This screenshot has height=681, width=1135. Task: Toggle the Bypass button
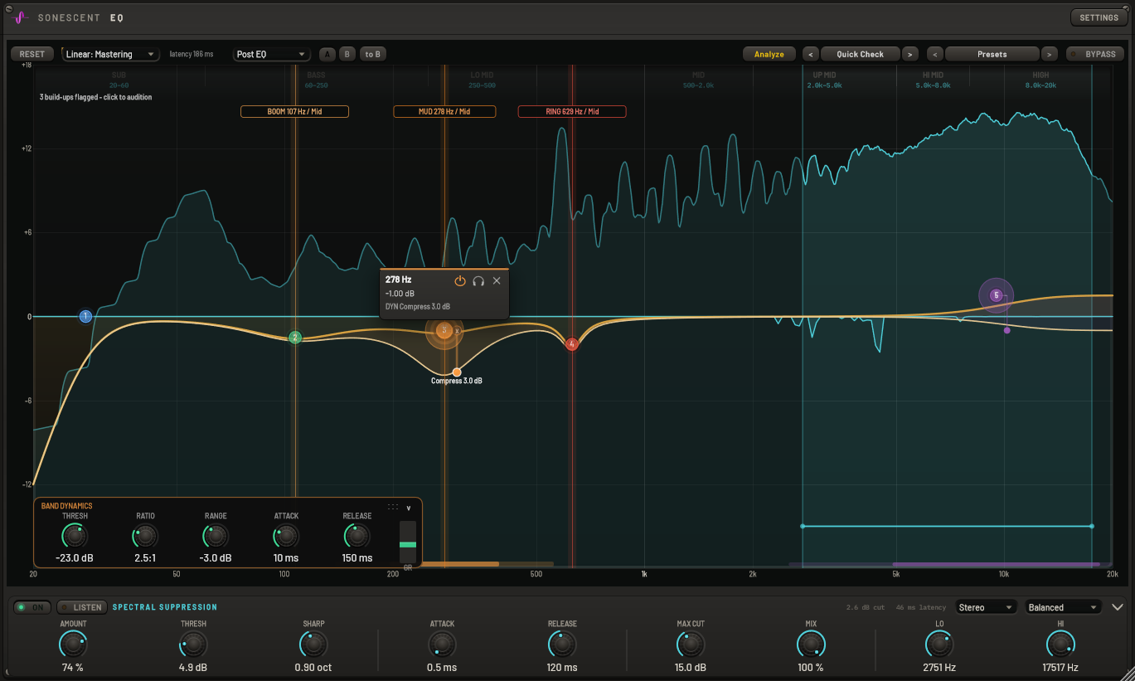(1094, 54)
